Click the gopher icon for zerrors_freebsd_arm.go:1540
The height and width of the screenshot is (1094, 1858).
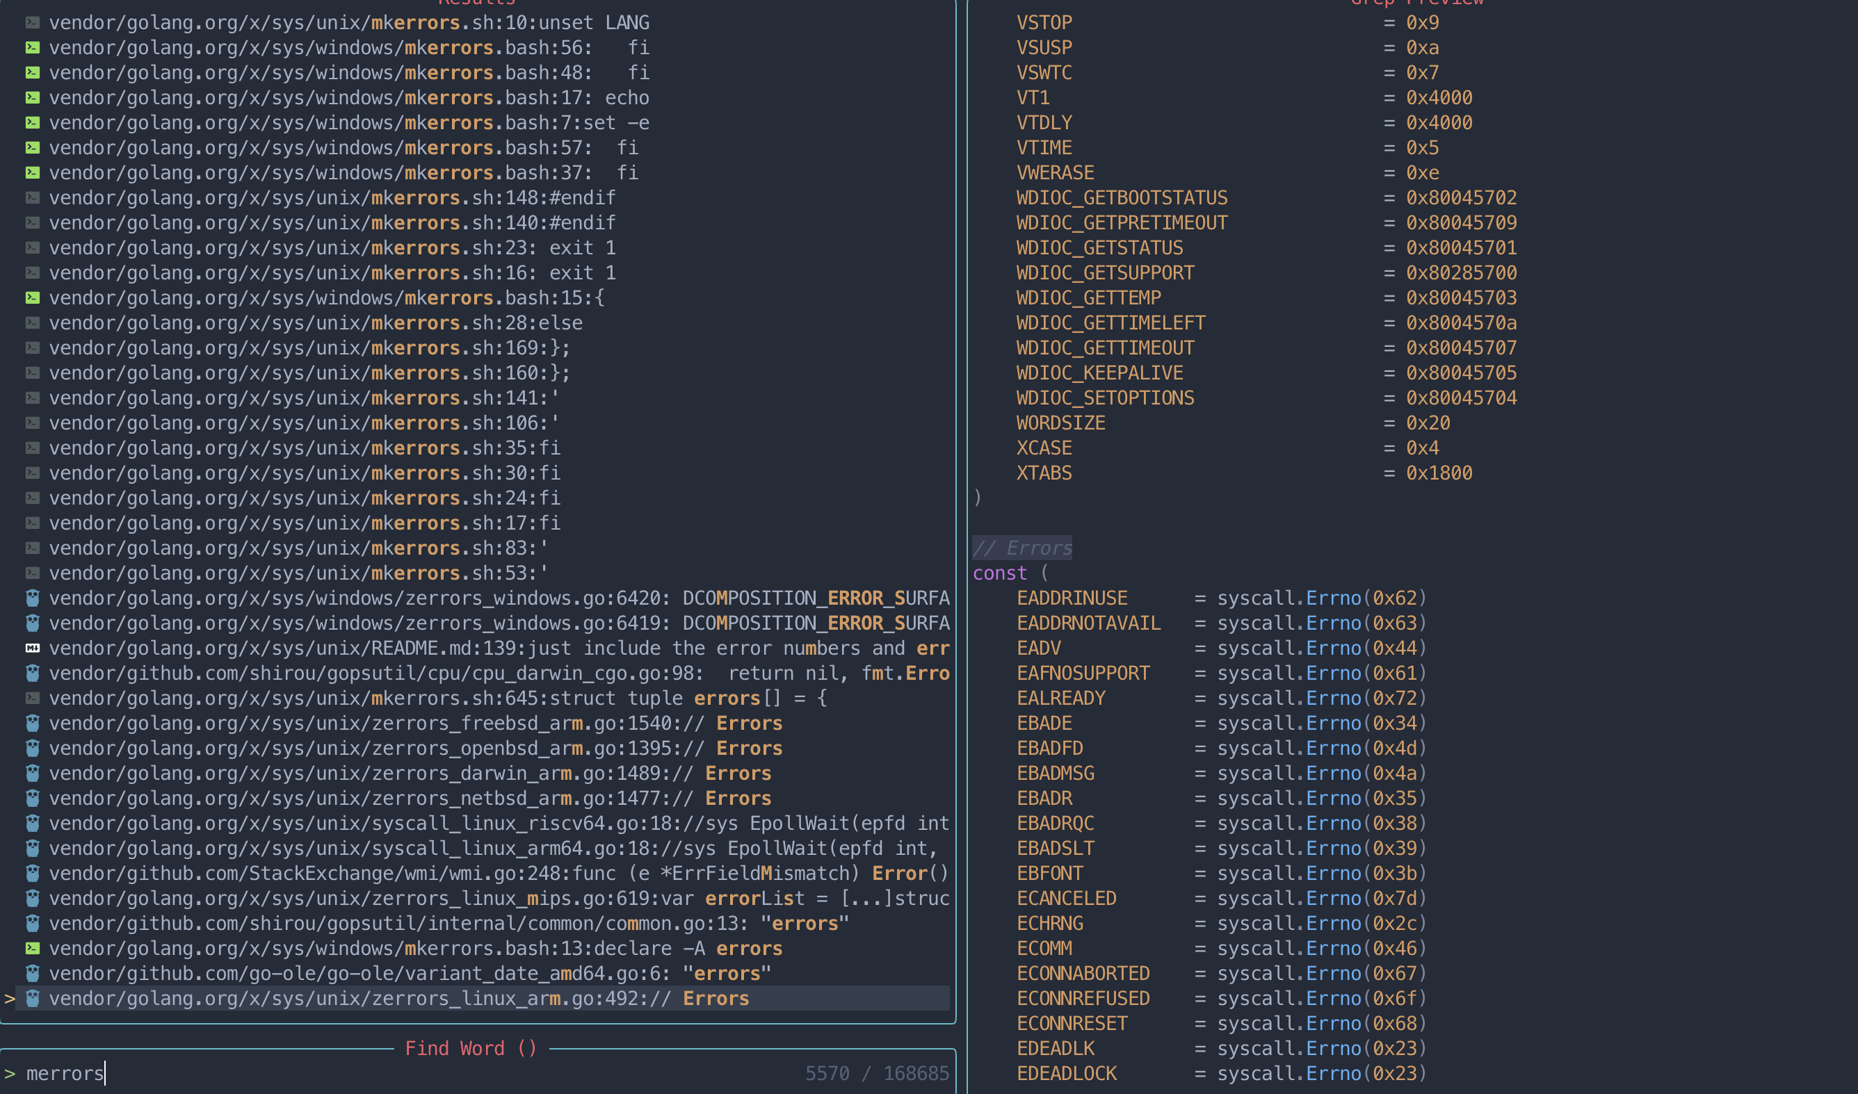click(33, 723)
